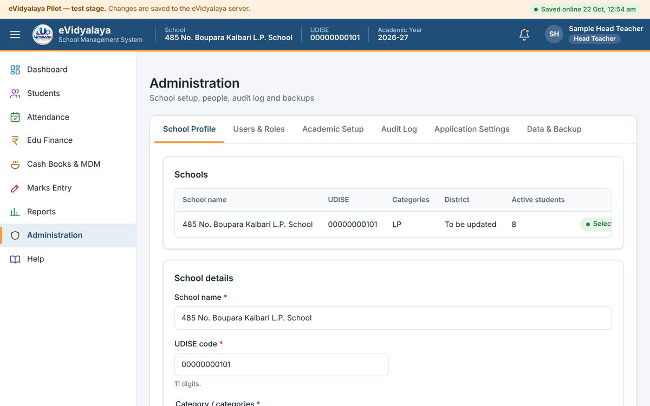This screenshot has height=406, width=650.
Task: Open the Data & Backup tab
Action: pyautogui.click(x=554, y=129)
